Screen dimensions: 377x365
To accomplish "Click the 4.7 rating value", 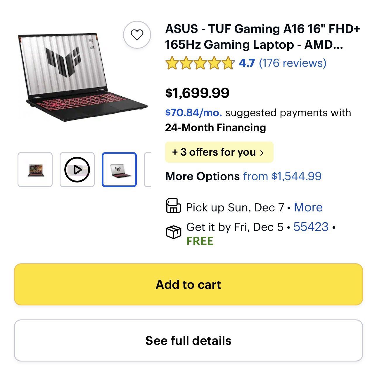I will pyautogui.click(x=247, y=62).
